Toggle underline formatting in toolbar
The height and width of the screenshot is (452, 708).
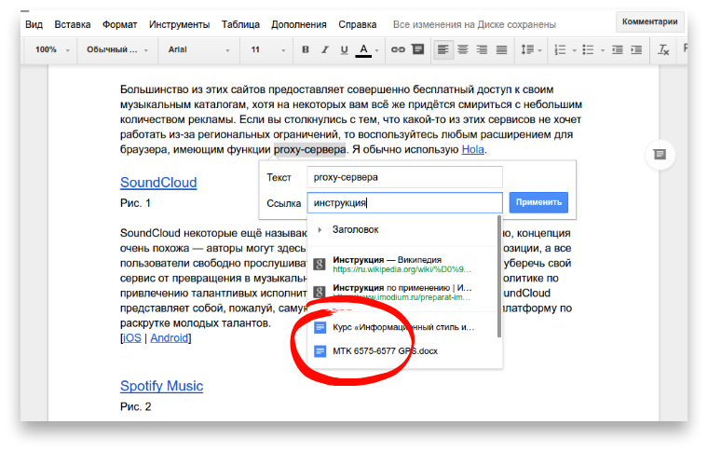pos(344,49)
